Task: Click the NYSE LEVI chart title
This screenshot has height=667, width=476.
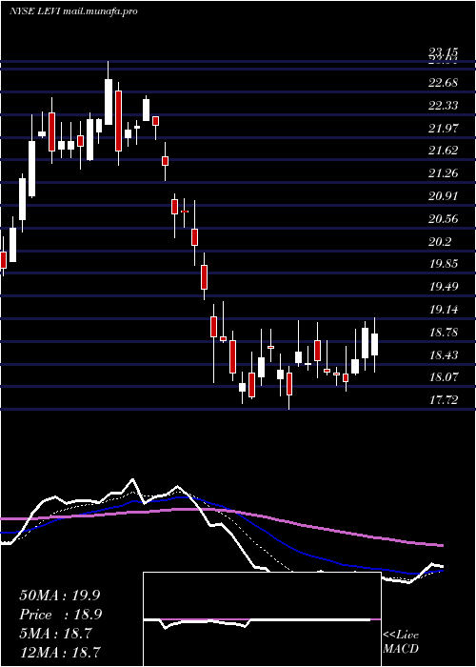Action: click(x=73, y=11)
